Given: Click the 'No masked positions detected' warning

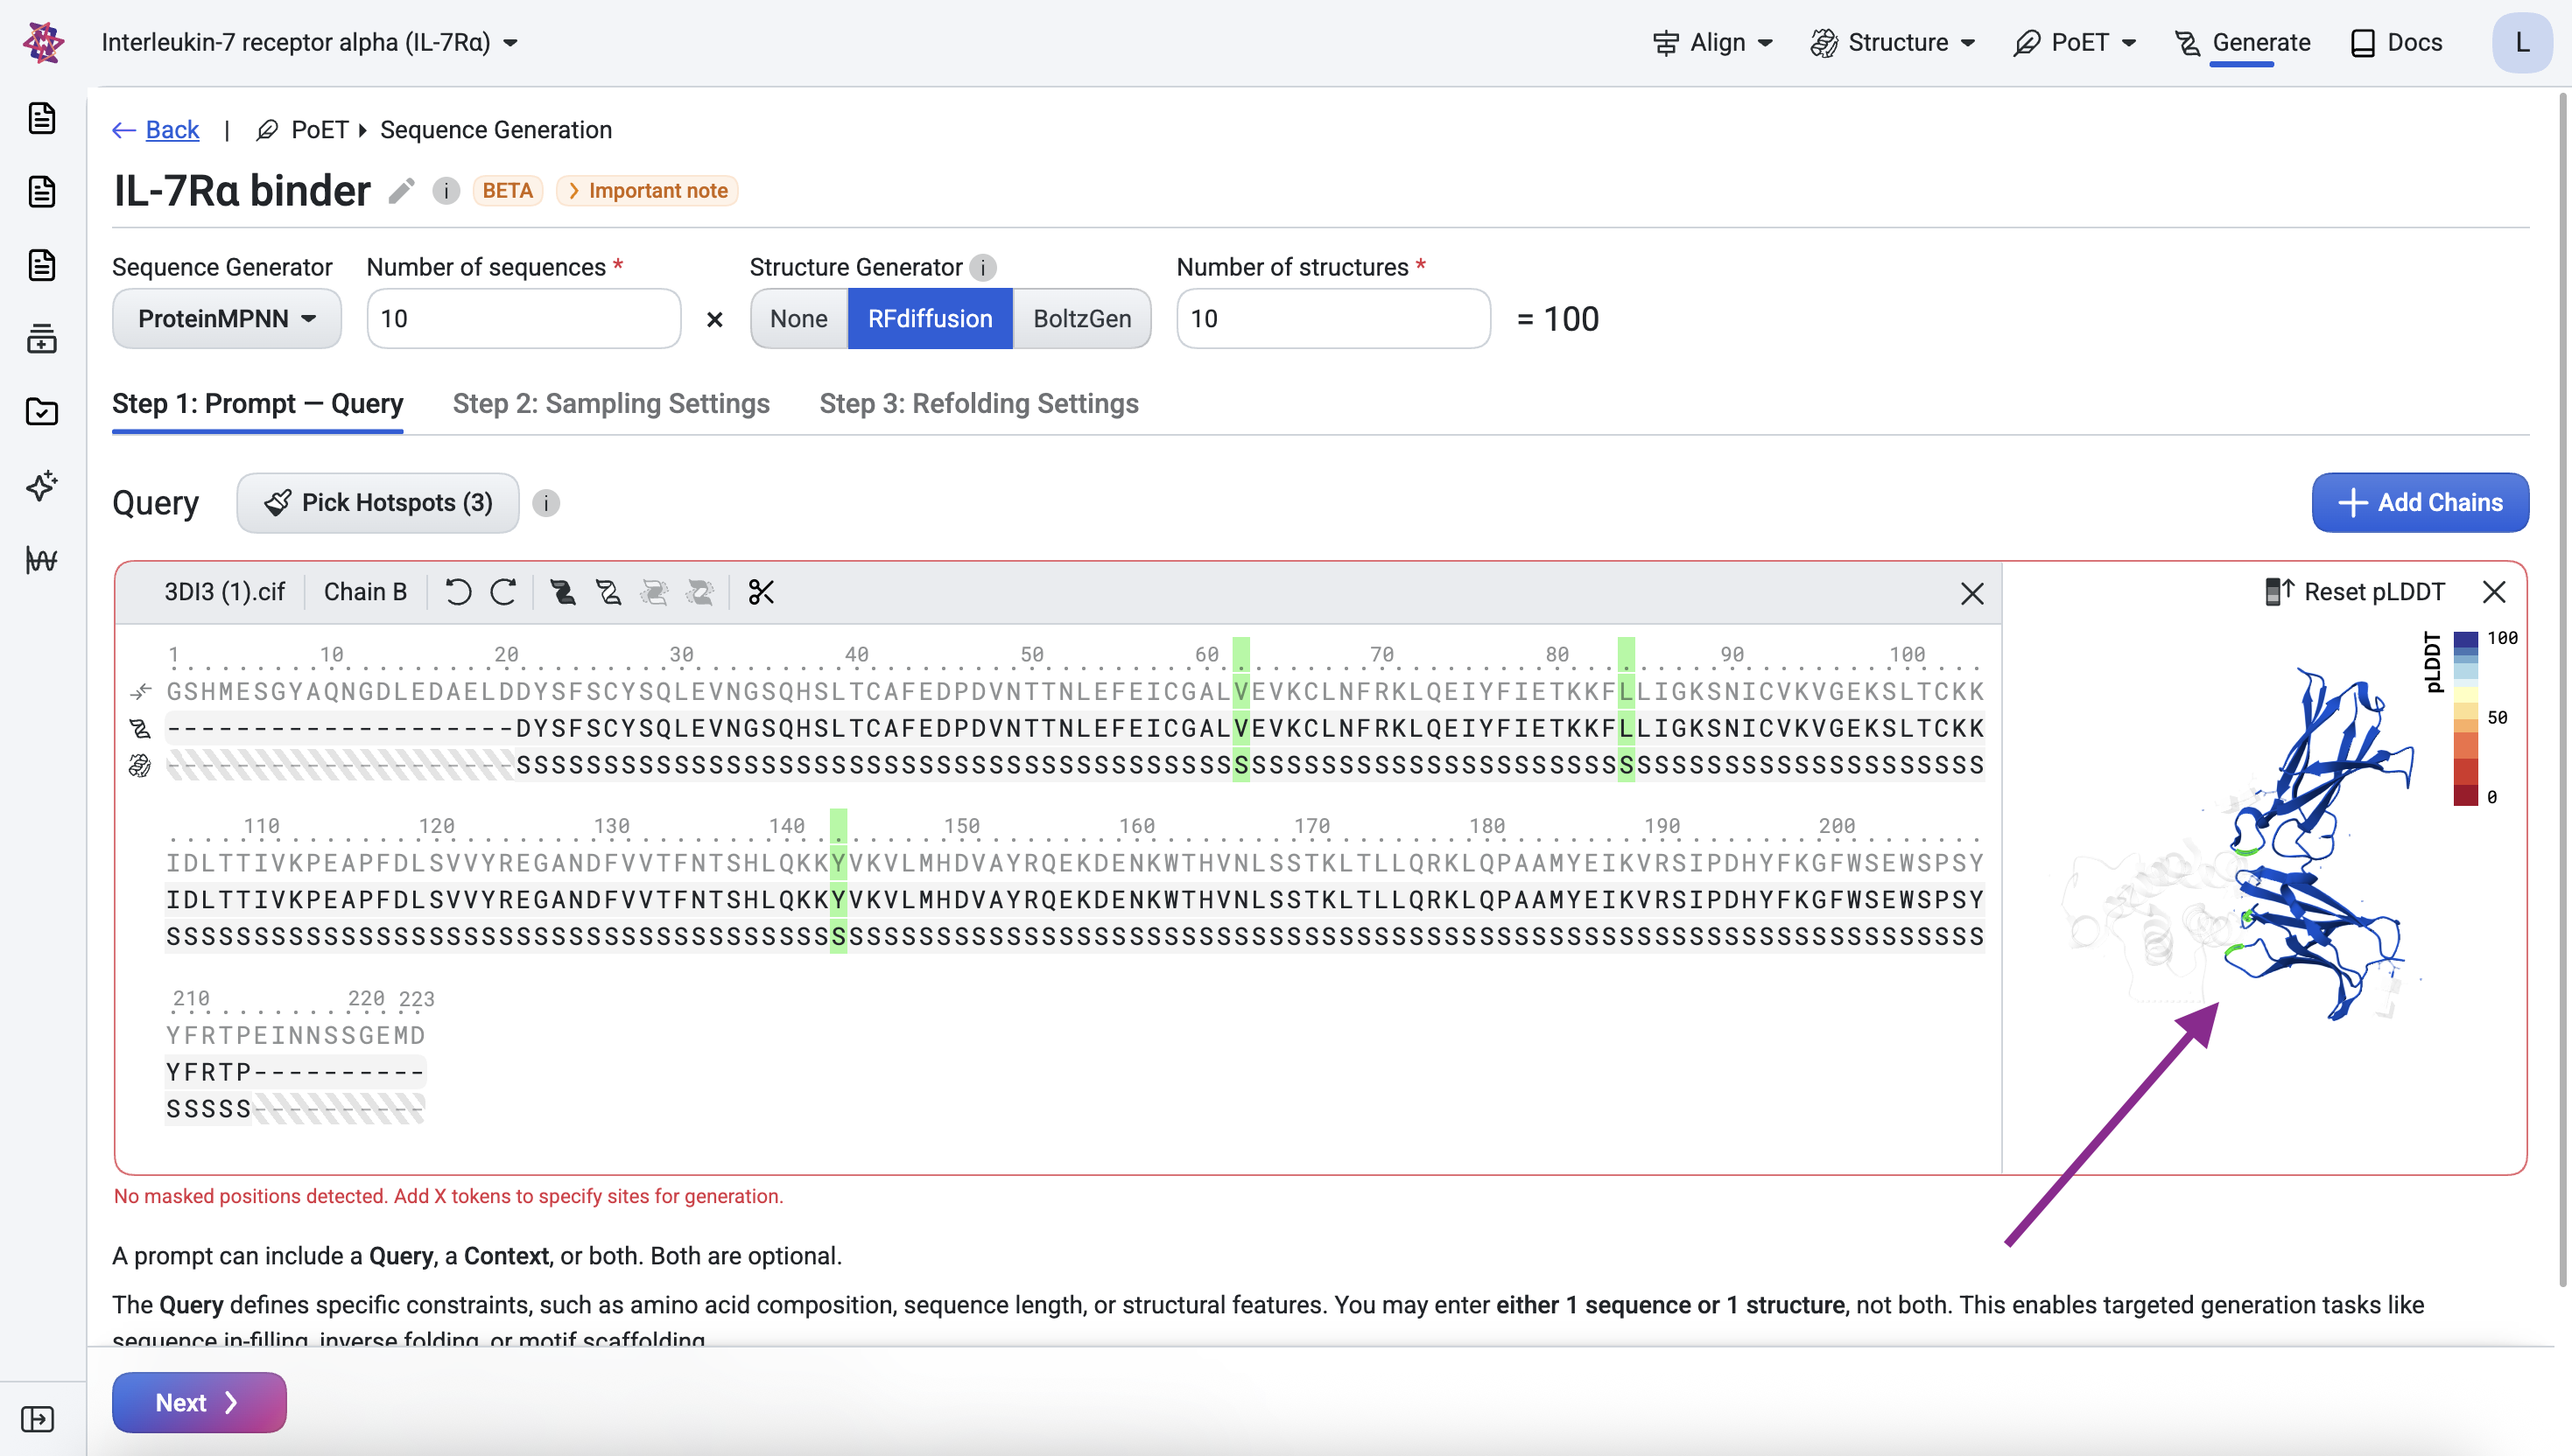Looking at the screenshot, I should tap(448, 1196).
